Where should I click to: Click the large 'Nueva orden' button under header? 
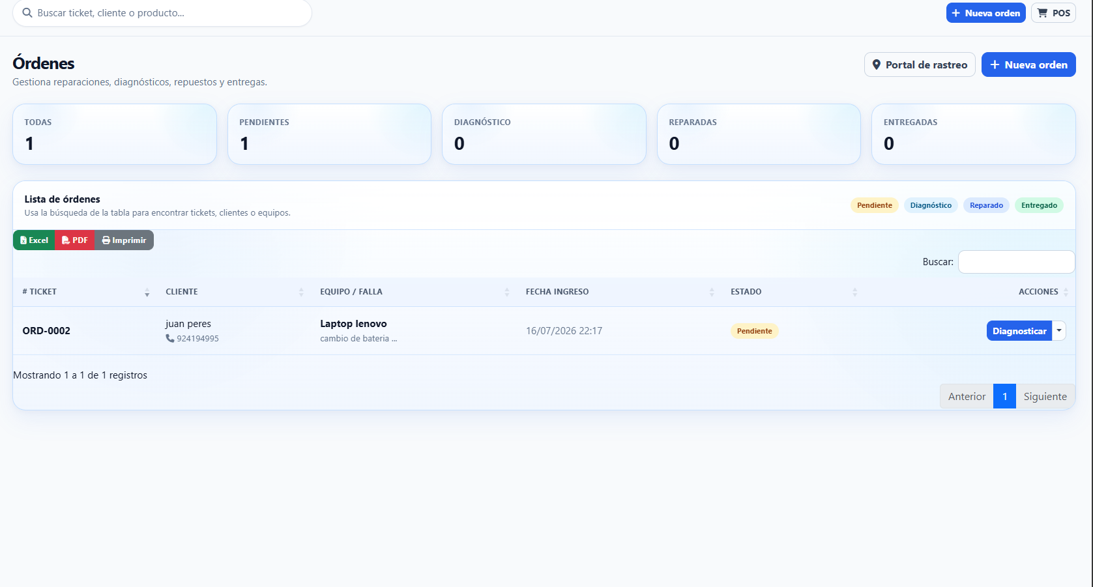[1028, 64]
